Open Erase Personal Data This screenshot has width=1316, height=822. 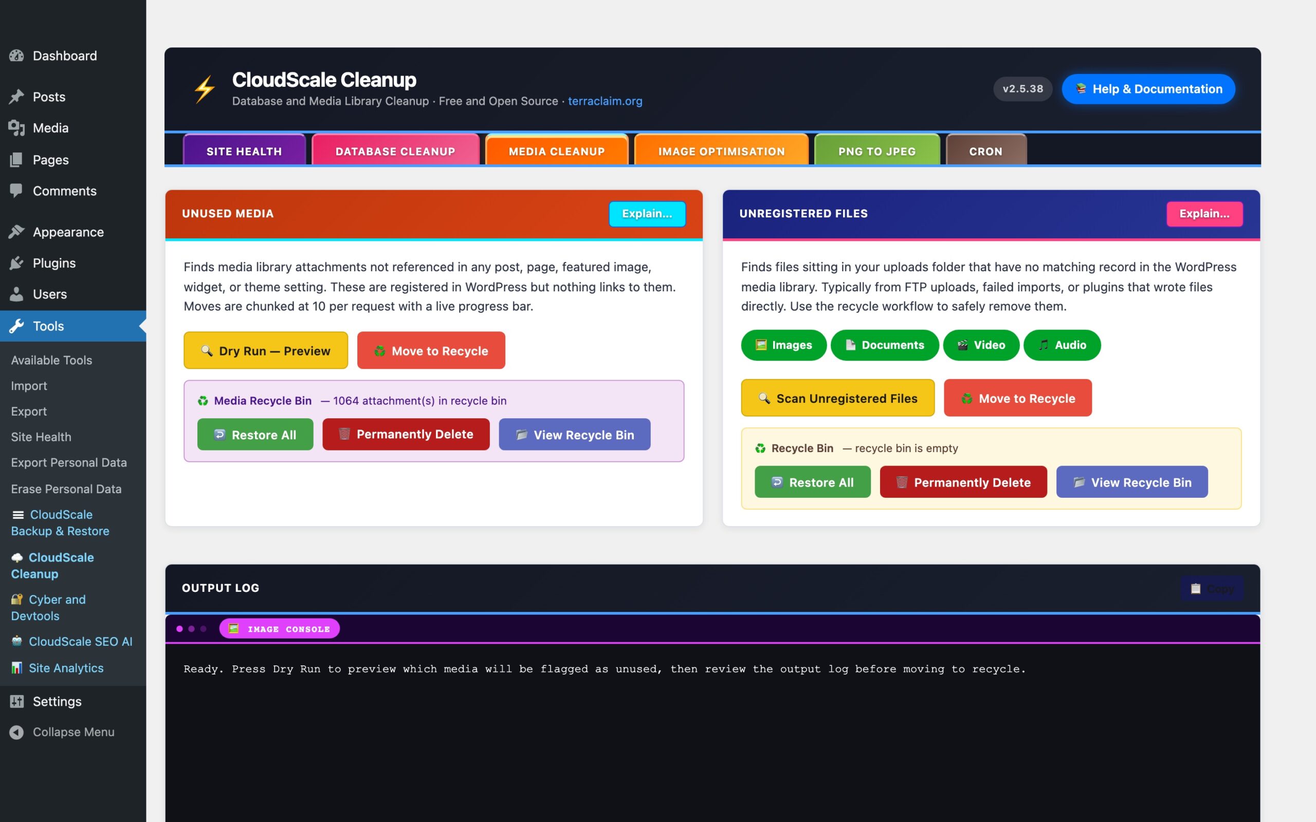(66, 488)
